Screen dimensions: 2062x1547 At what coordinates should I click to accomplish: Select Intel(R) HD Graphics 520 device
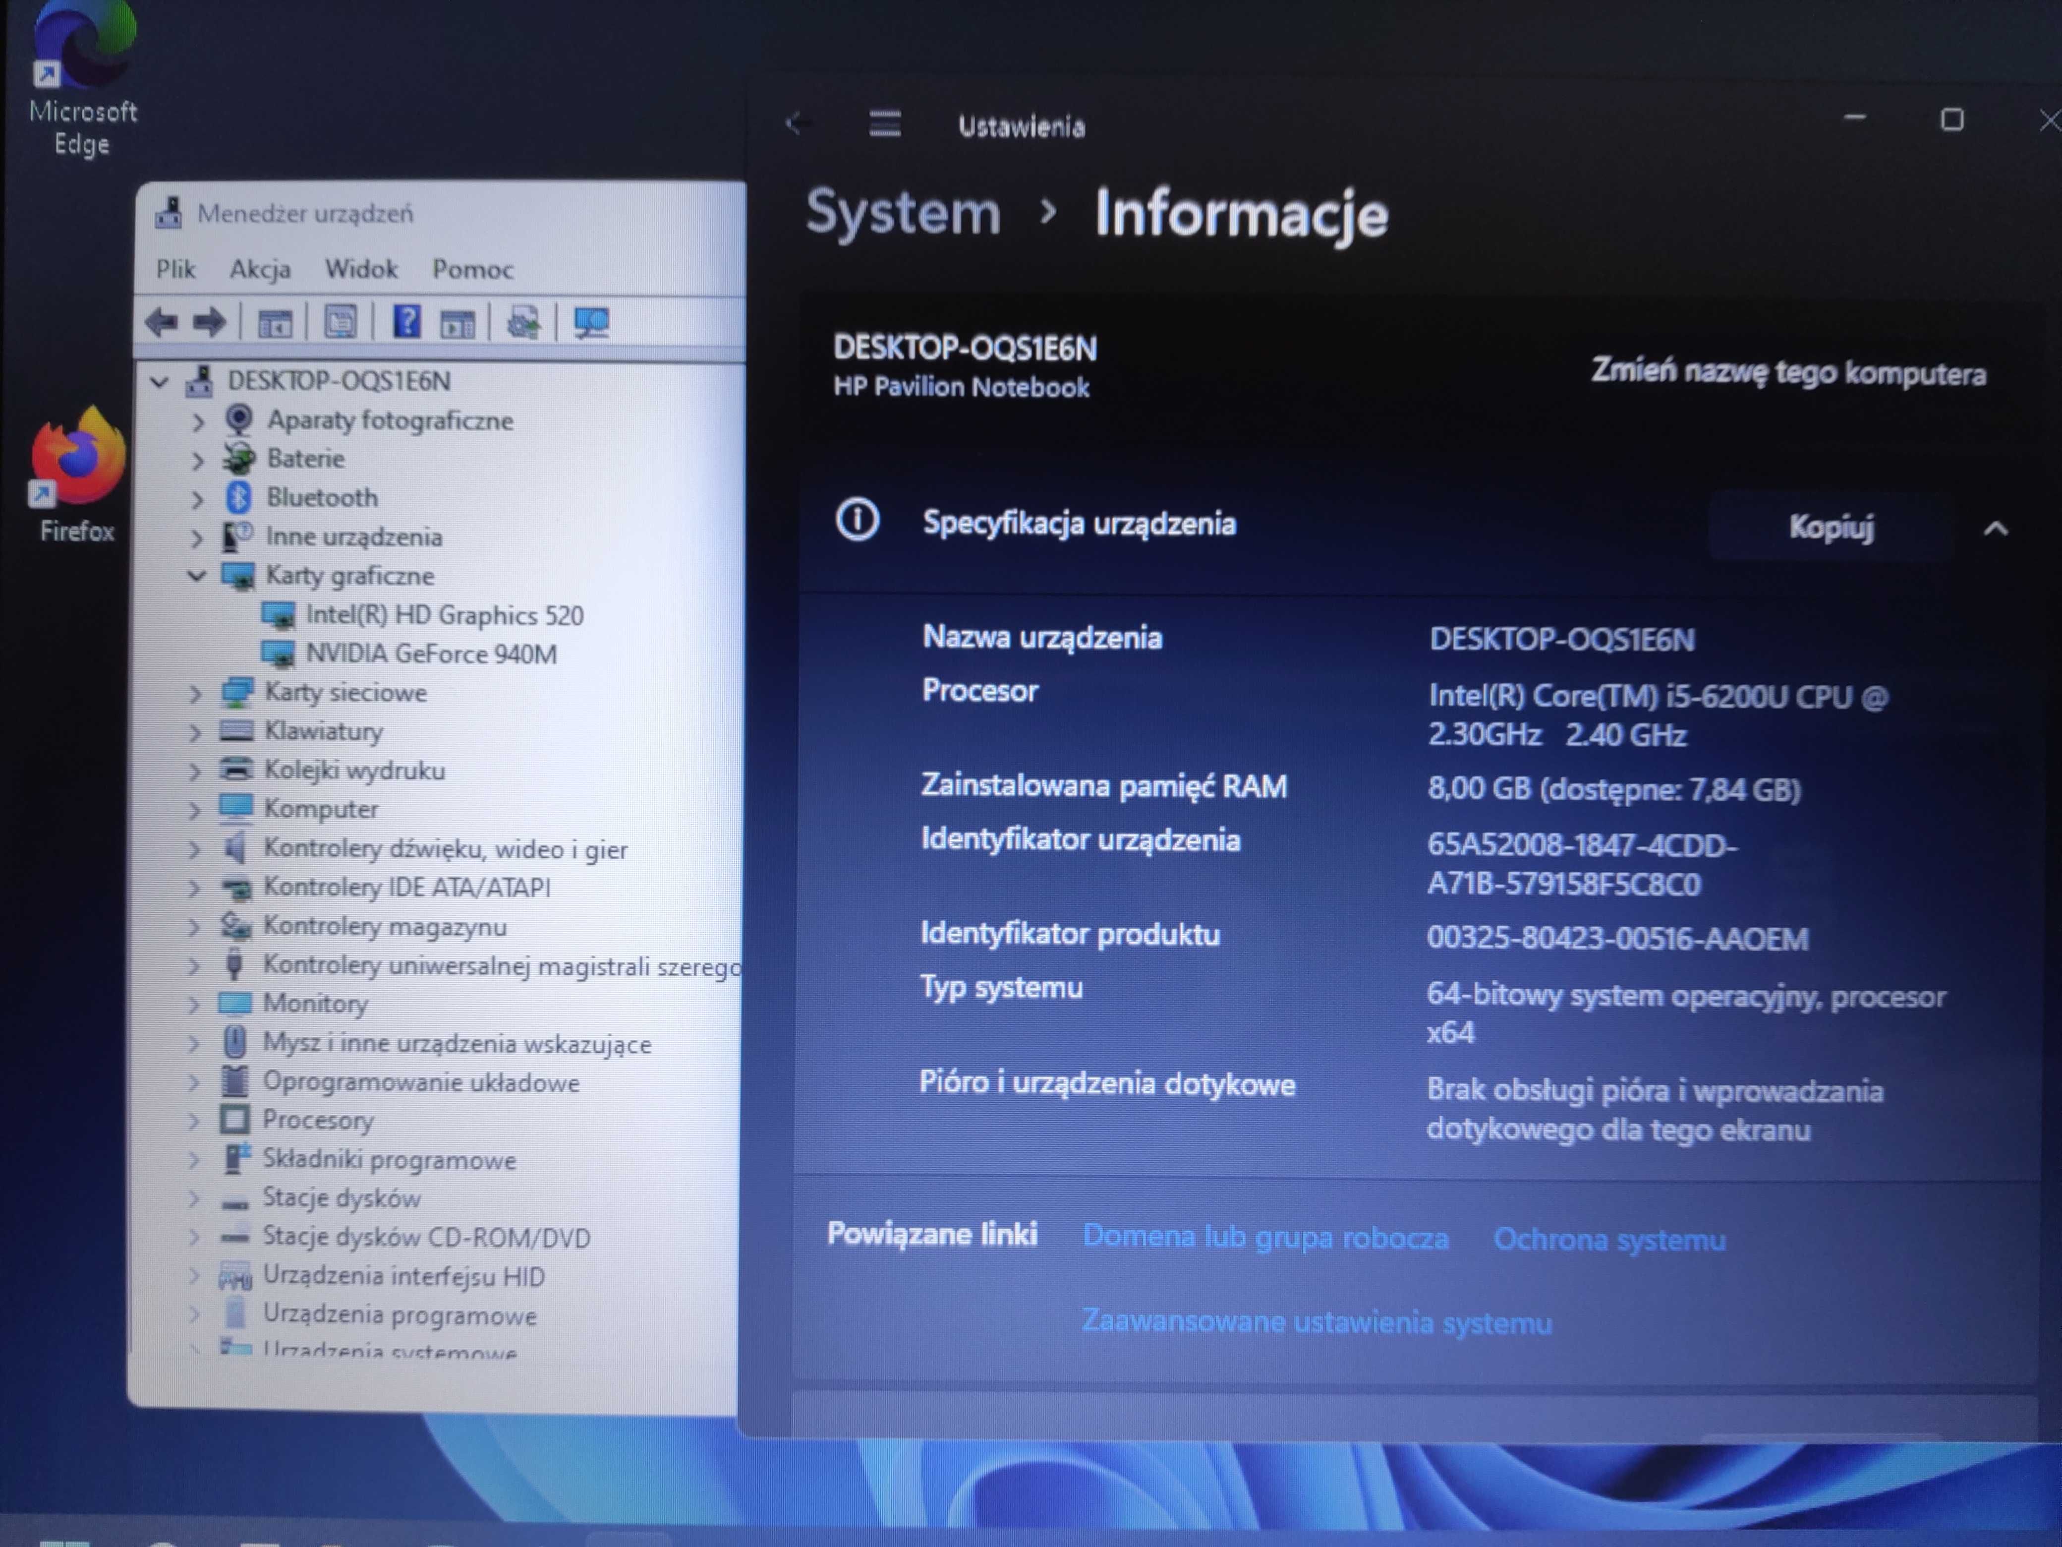point(444,615)
